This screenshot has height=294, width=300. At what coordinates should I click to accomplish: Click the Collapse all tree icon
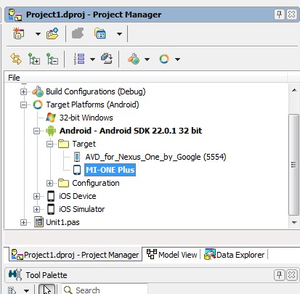point(52,59)
